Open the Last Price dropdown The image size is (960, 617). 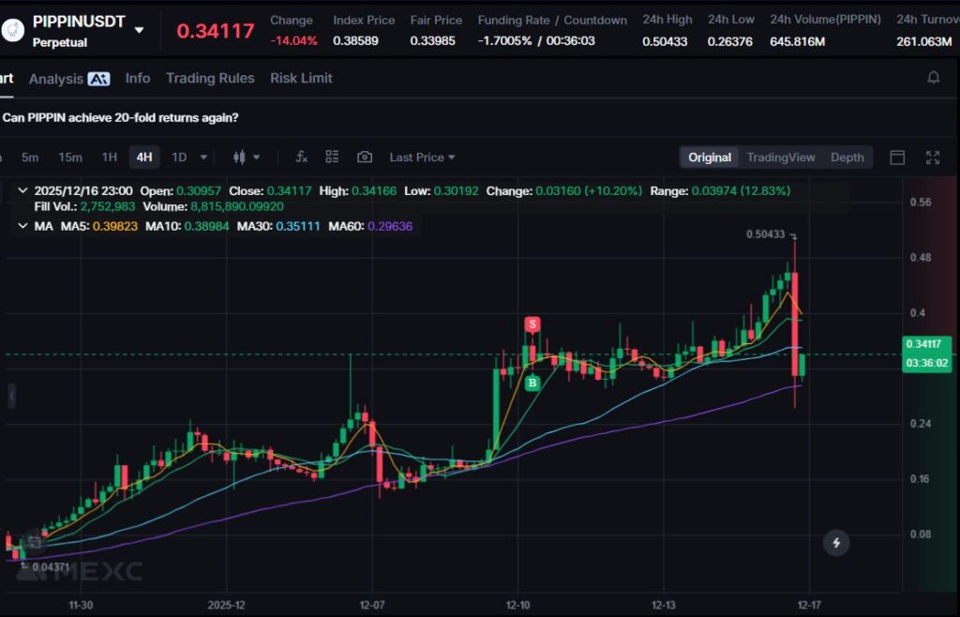pyautogui.click(x=422, y=158)
